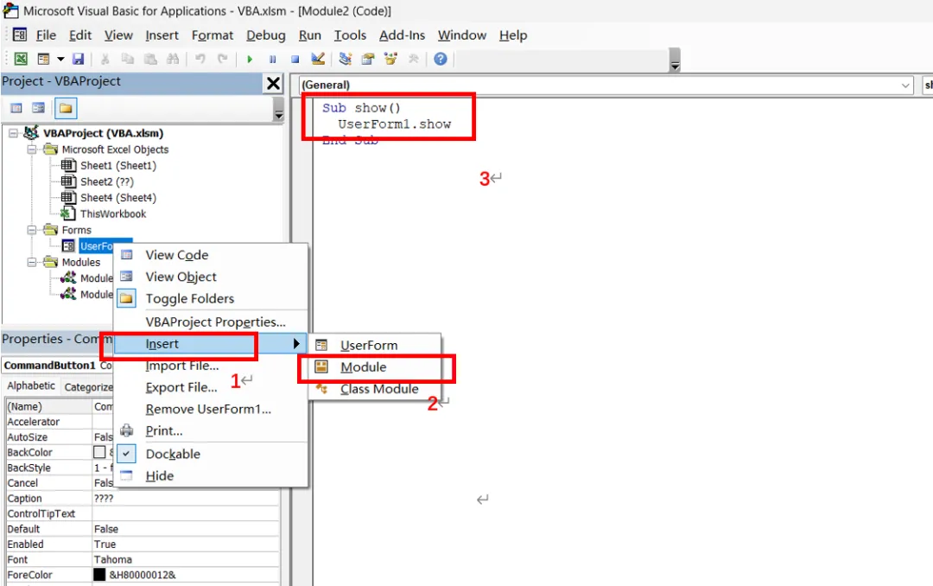
Task: Choose View Code in context menu
Action: (x=212, y=255)
